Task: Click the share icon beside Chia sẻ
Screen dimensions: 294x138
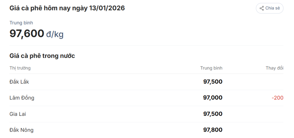Action: pyautogui.click(x=262, y=8)
